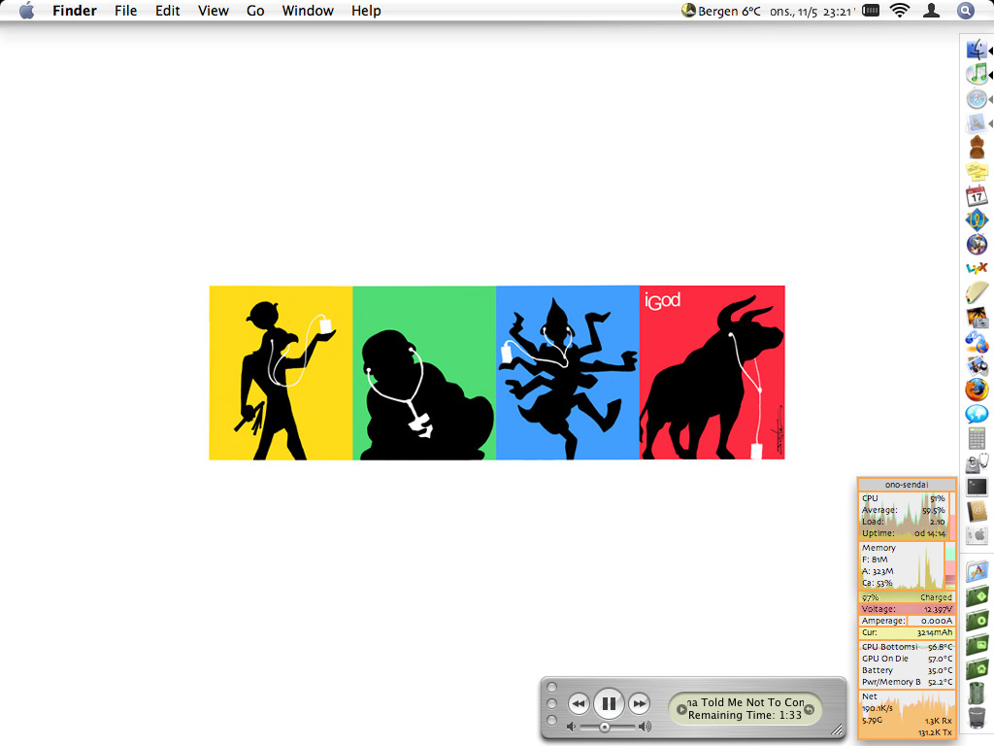
Task: Click the small play arrow in iTunes display
Action: 681,709
